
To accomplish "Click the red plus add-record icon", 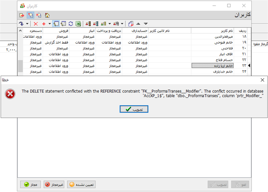I will coord(44,24).
